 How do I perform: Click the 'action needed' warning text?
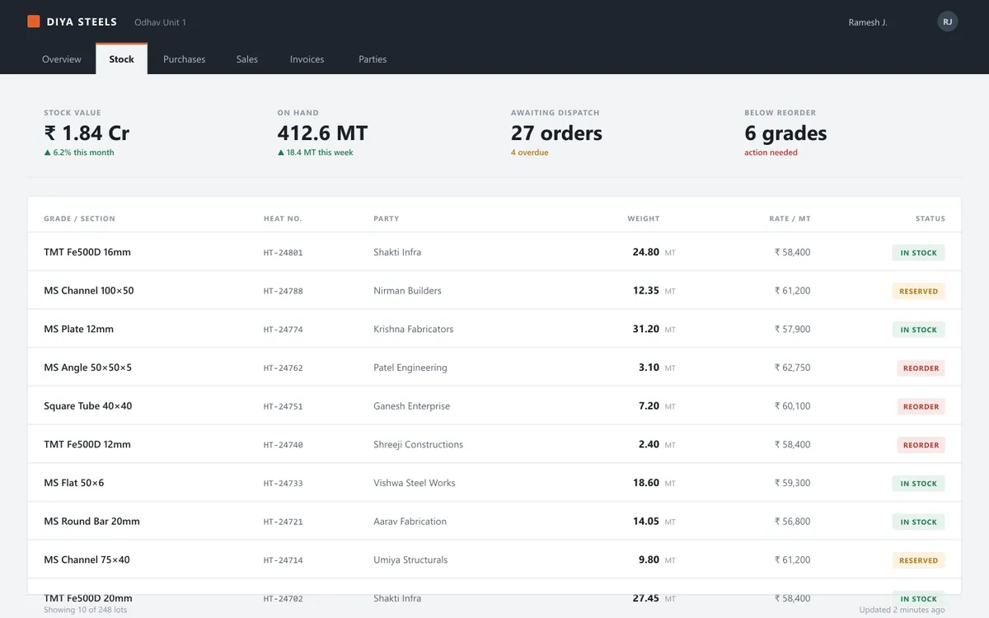coord(771,152)
